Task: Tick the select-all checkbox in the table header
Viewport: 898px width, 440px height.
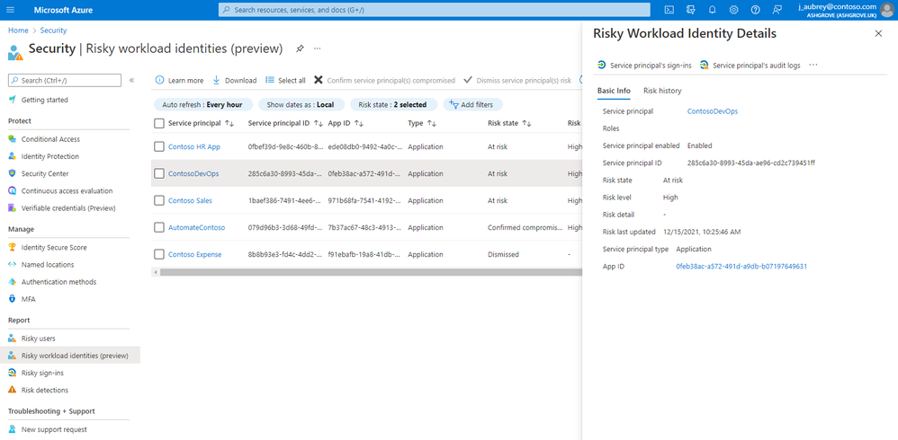Action: 159,123
